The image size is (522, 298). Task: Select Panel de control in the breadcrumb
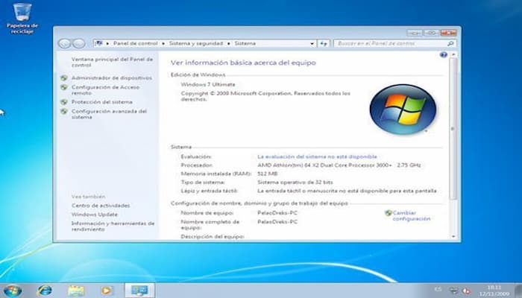coord(135,43)
